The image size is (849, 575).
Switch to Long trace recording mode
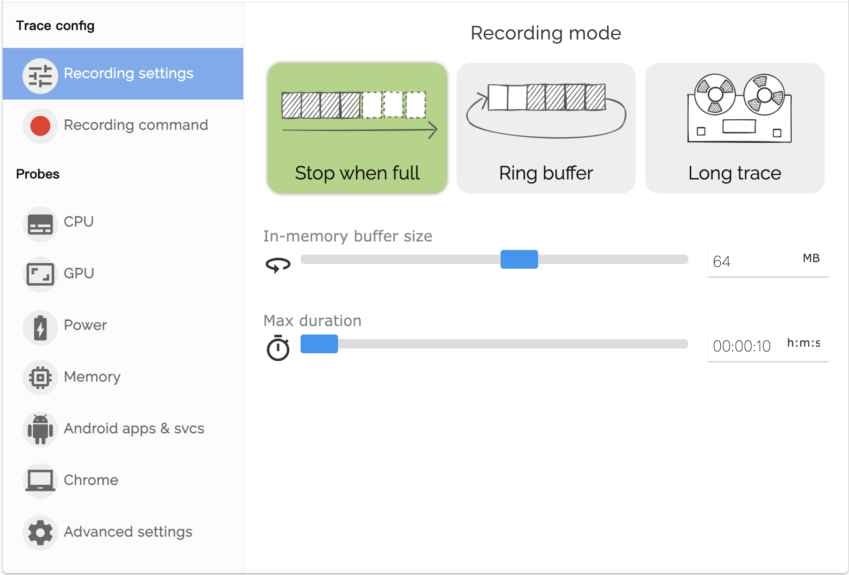click(x=735, y=128)
